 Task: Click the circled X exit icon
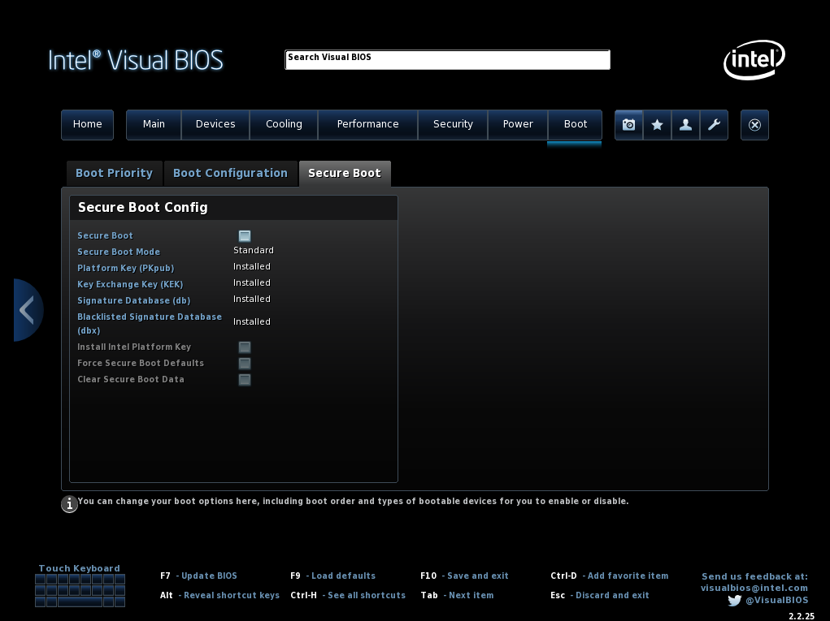[754, 125]
